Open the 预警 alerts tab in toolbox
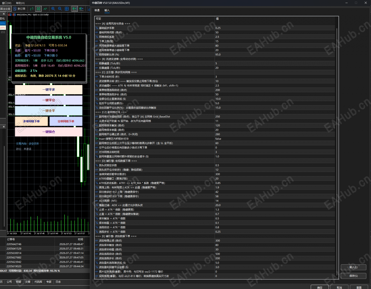371x289 pixels. (19, 282)
